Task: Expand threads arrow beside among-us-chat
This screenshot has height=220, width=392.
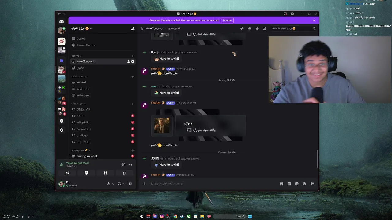Action: (x=69, y=156)
